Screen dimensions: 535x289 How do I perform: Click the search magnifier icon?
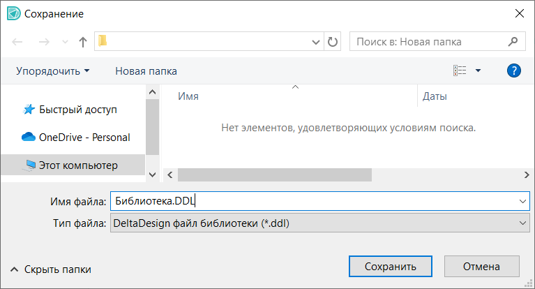[x=513, y=41]
